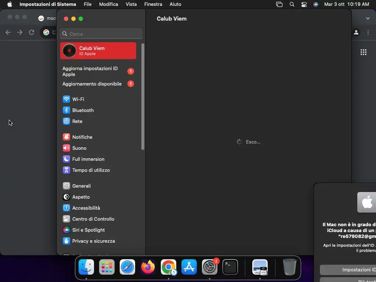The width and height of the screenshot is (376, 282).
Task: Open Preview app from the Dock
Action: tap(260, 267)
